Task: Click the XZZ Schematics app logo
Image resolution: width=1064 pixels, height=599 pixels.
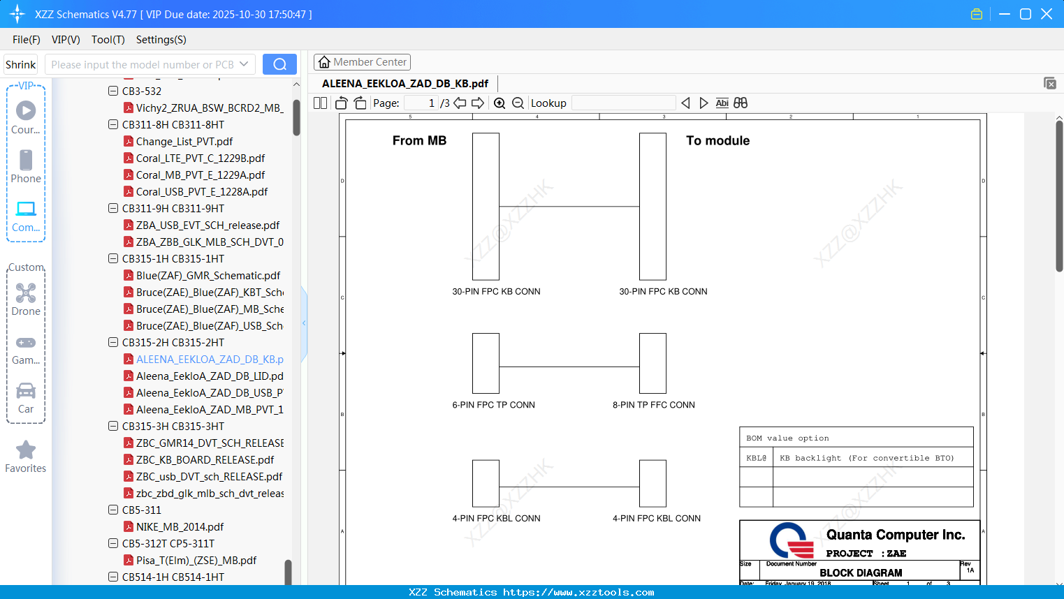Action: (x=17, y=14)
